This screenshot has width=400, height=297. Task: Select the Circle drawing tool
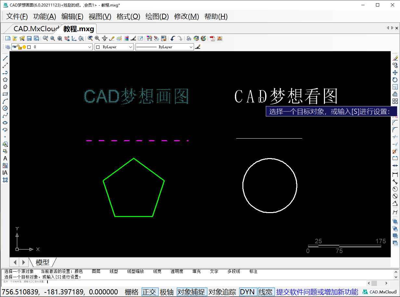5,108
